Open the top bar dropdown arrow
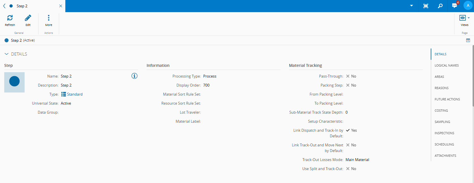Screen dimensions: 474x183 pos(411,6)
